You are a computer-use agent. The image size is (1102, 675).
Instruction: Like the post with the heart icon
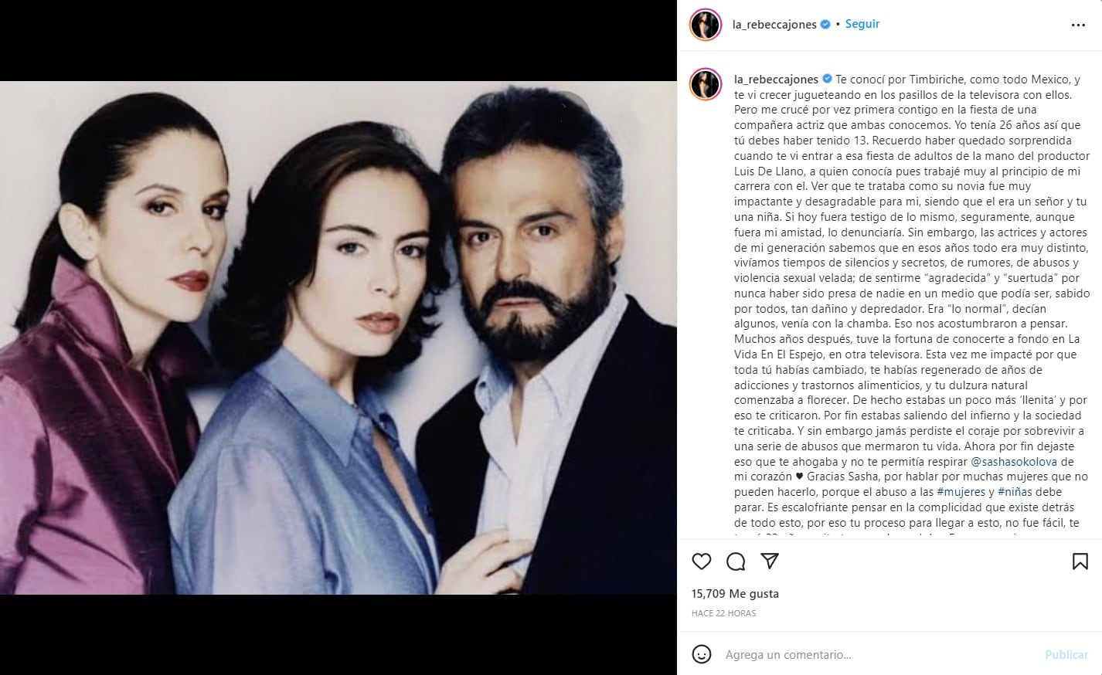tap(702, 561)
